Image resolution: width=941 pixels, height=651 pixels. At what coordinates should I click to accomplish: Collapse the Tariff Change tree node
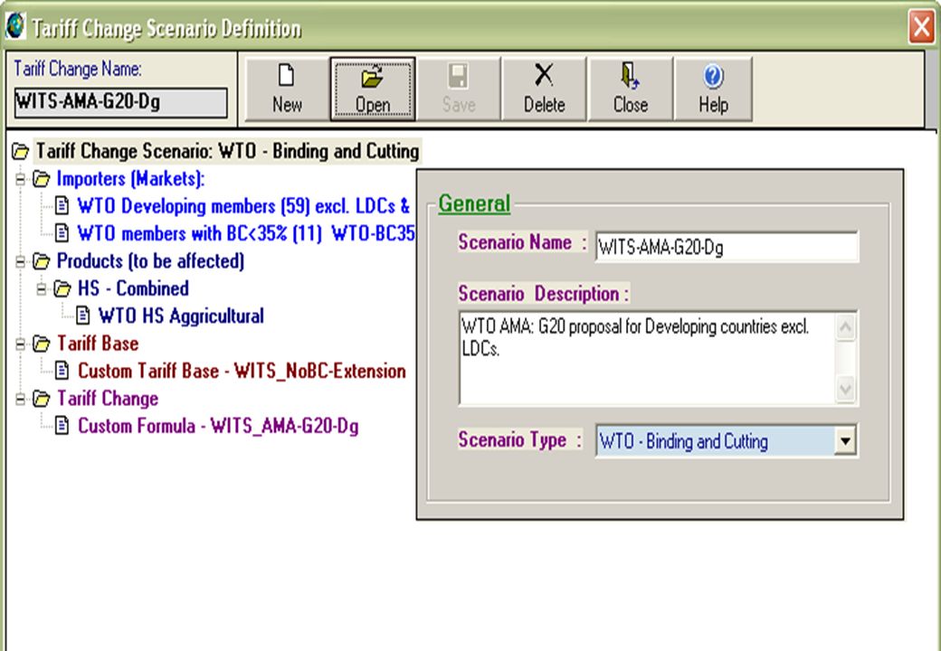[21, 399]
